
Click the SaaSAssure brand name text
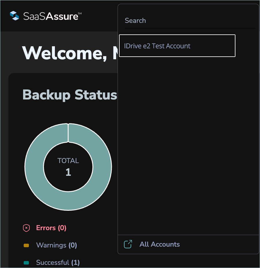(x=50, y=16)
